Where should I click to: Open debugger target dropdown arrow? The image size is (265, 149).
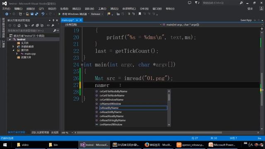89,14
